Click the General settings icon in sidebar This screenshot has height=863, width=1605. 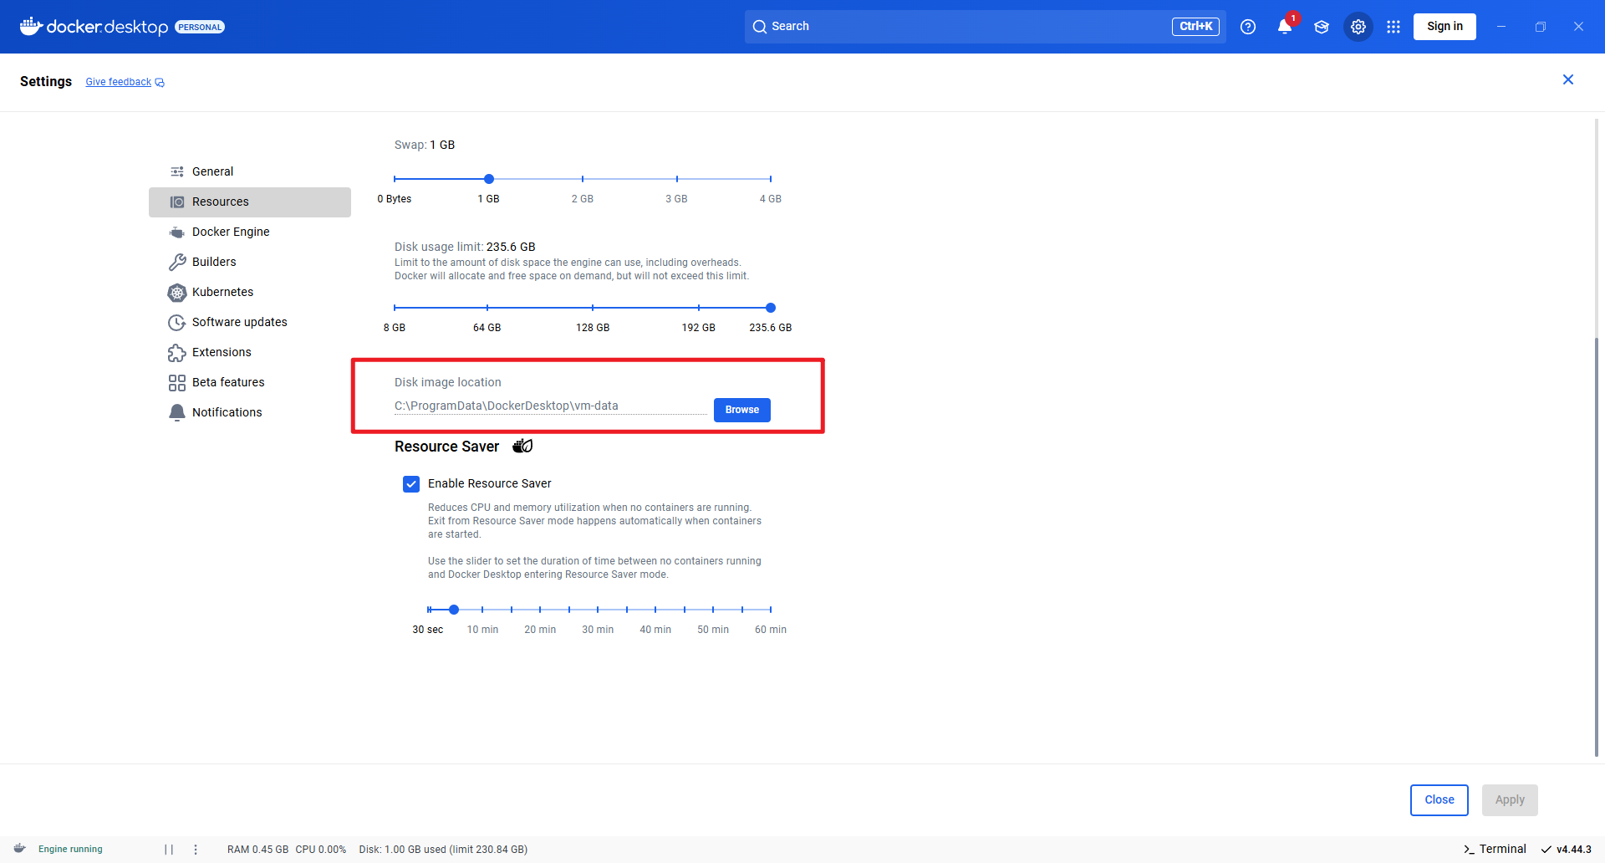[x=177, y=171]
